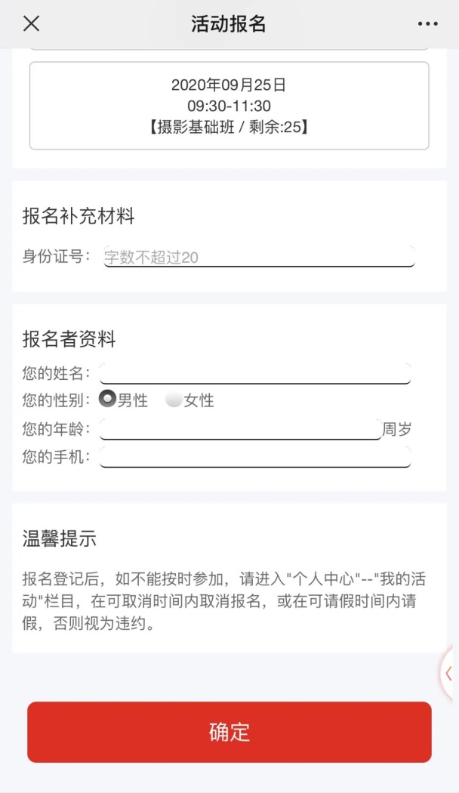Click the 您的性别 label
Image resolution: width=459 pixels, height=793 pixels.
(56, 400)
